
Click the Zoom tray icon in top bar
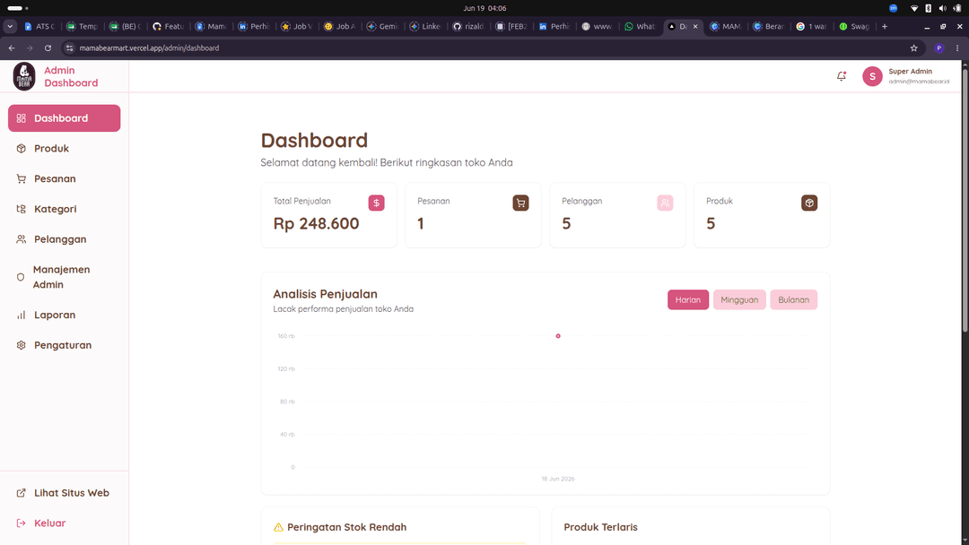tap(893, 8)
